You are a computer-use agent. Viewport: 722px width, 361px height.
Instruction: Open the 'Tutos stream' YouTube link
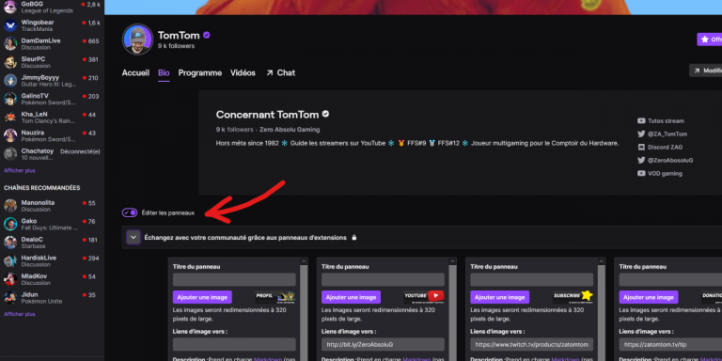[x=666, y=120]
